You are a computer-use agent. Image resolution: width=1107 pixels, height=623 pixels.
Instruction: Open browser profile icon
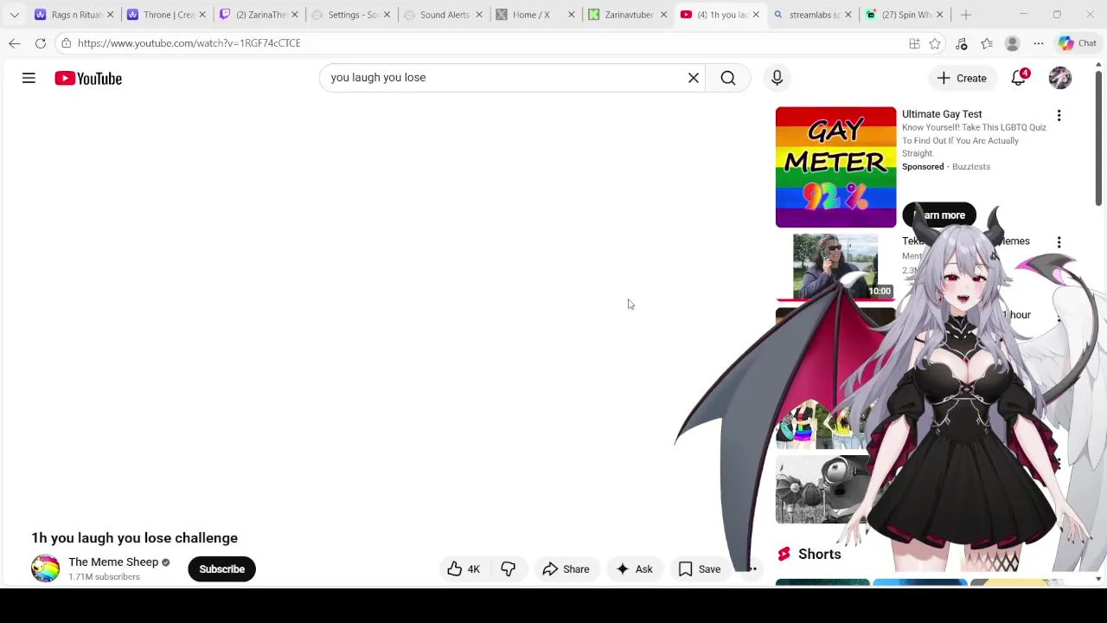point(1013,43)
